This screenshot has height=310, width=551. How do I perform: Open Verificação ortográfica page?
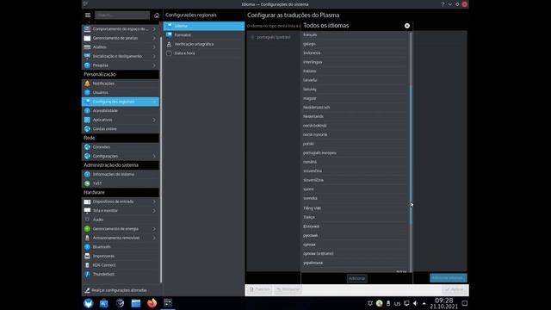coord(204,44)
